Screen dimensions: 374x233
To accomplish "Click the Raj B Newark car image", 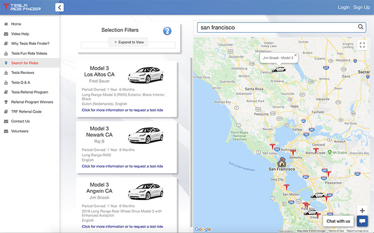I will pyautogui.click(x=146, y=135).
